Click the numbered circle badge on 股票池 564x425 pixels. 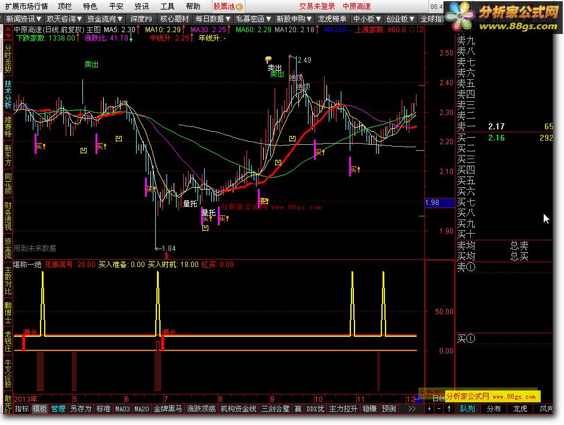(239, 7)
